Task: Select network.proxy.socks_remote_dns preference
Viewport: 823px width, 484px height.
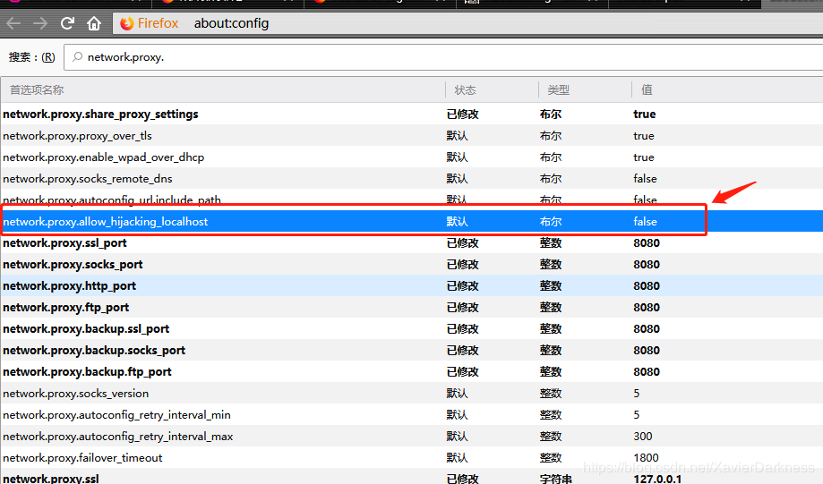Action: click(412, 178)
